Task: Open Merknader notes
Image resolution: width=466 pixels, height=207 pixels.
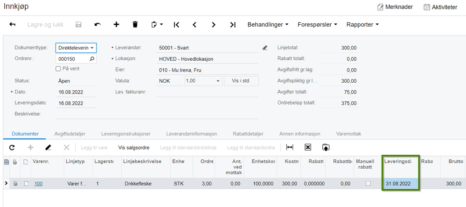Action: point(395,7)
